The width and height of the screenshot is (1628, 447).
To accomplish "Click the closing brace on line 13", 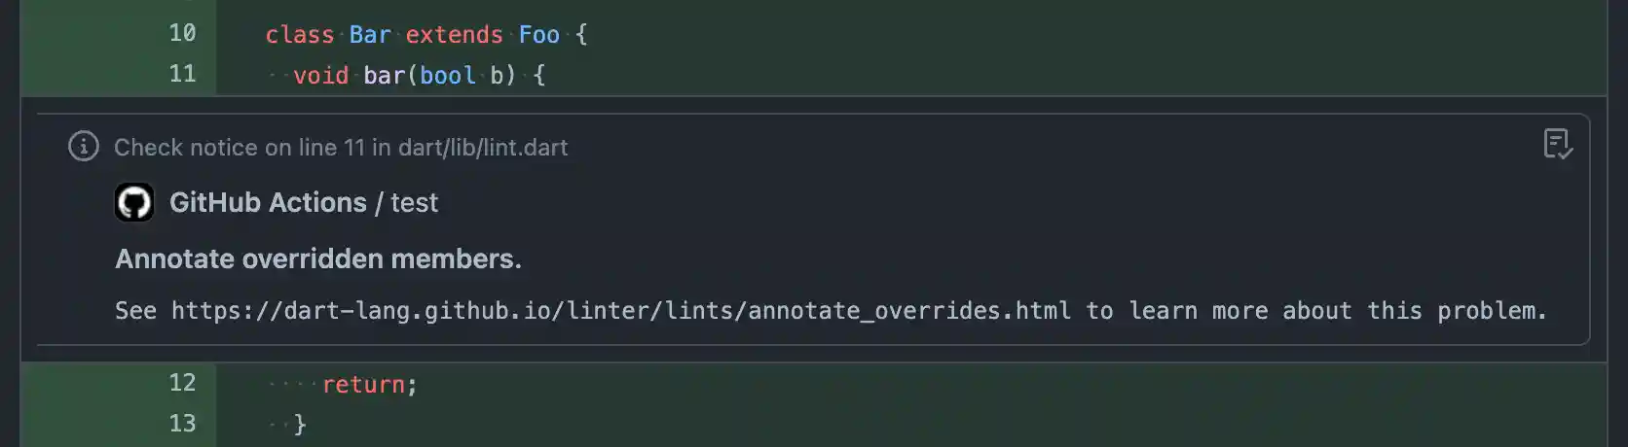I will pyautogui.click(x=300, y=425).
